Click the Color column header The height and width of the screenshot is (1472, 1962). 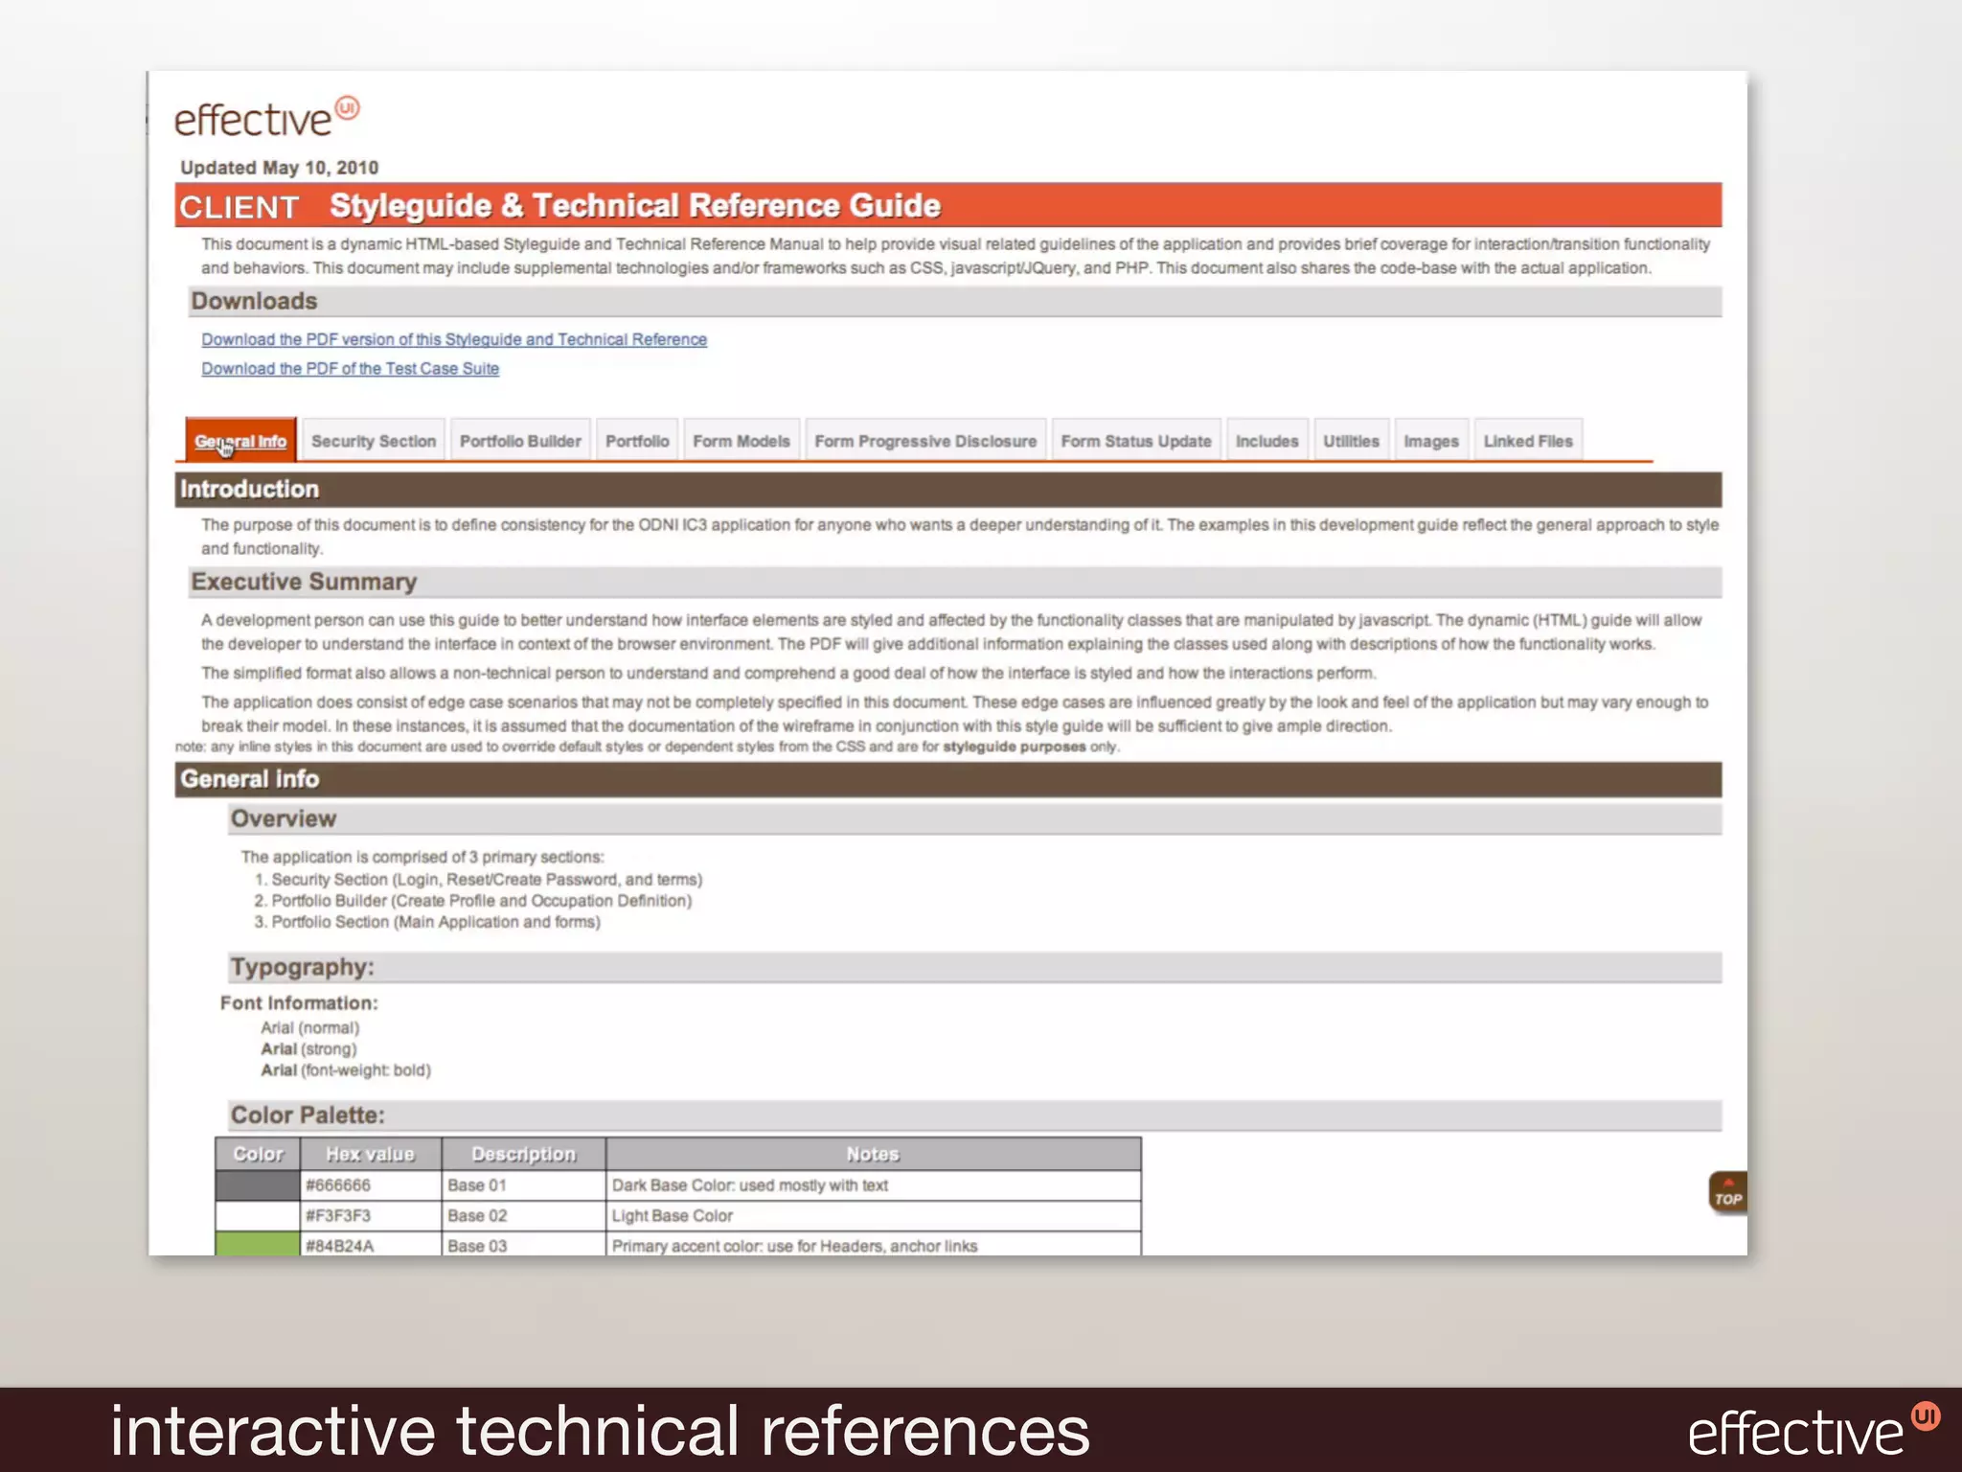pos(258,1154)
